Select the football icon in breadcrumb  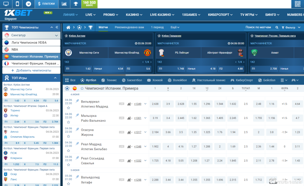(x=79, y=28)
